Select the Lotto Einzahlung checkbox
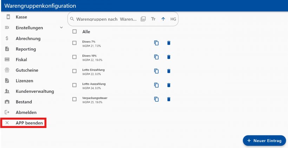Image resolution: width=288 pixels, height=148 pixels. [x=74, y=71]
